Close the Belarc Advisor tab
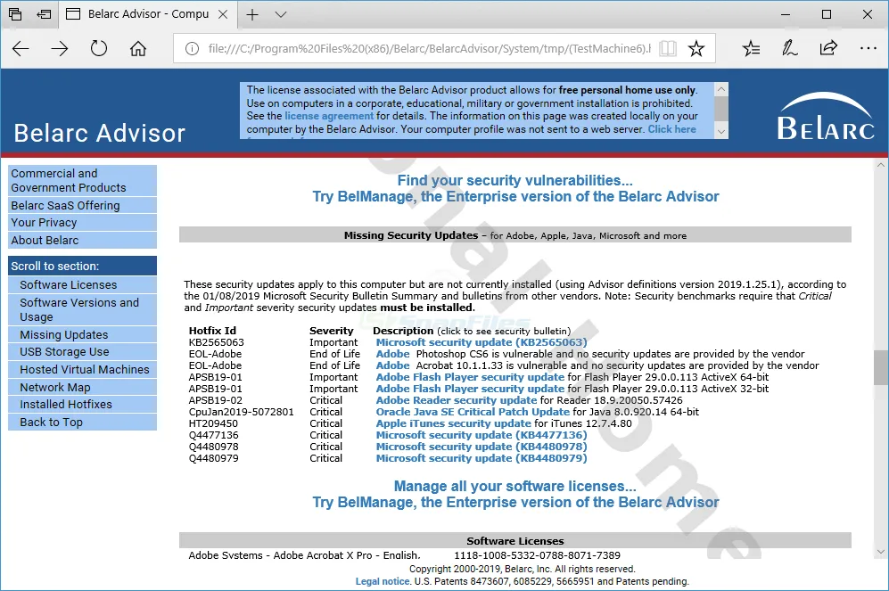Image resolution: width=889 pixels, height=591 pixels. point(224,15)
